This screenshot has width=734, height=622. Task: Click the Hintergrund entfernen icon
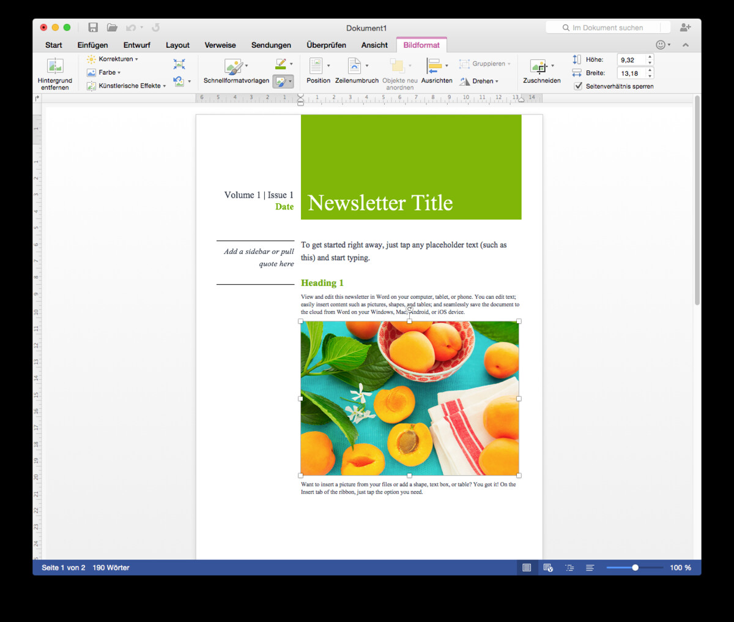(55, 66)
